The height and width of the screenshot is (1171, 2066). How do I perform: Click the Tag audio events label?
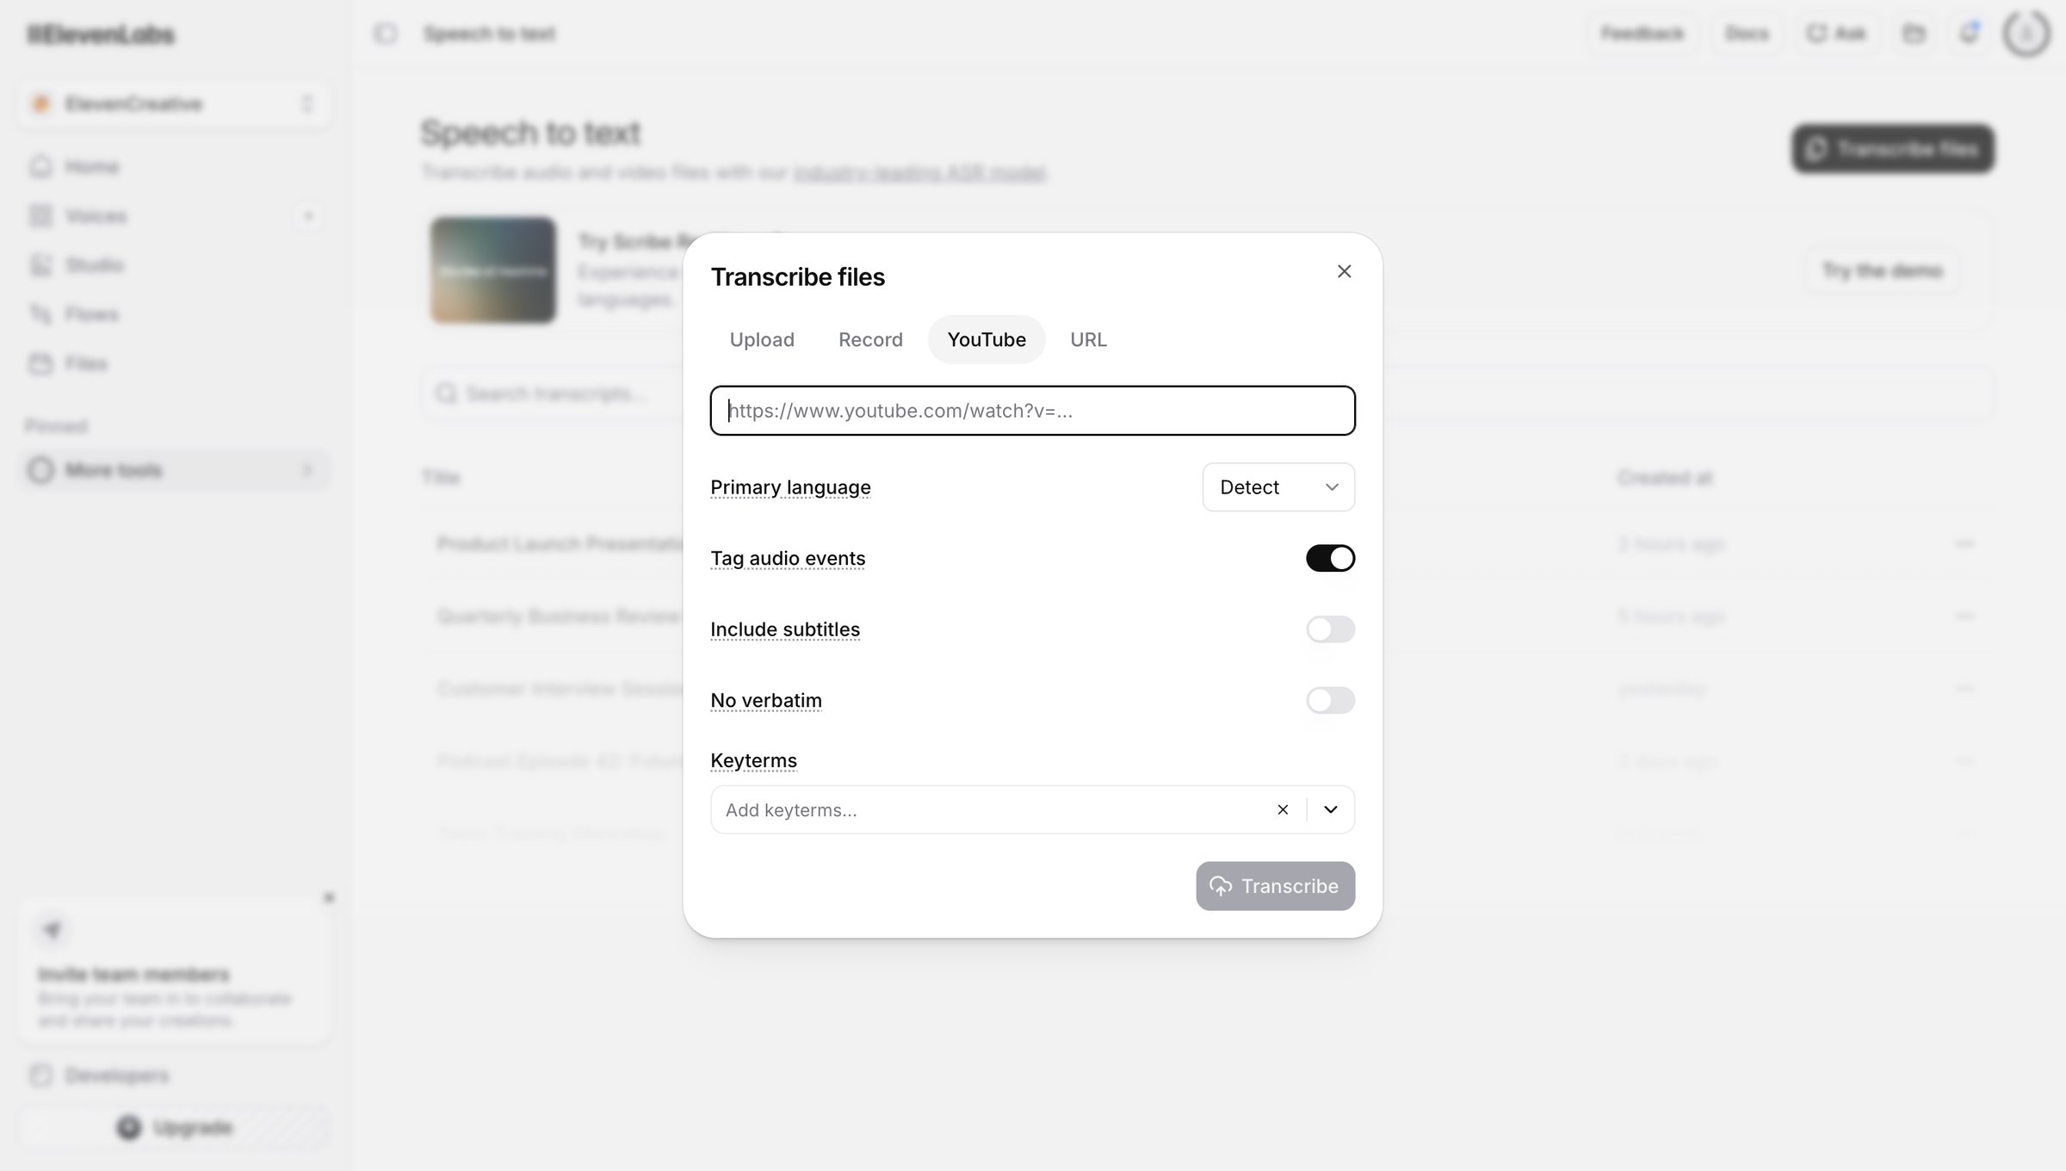pos(788,558)
